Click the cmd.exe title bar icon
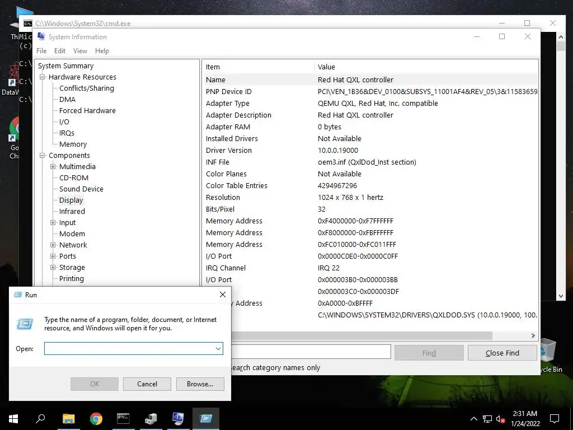 point(28,24)
